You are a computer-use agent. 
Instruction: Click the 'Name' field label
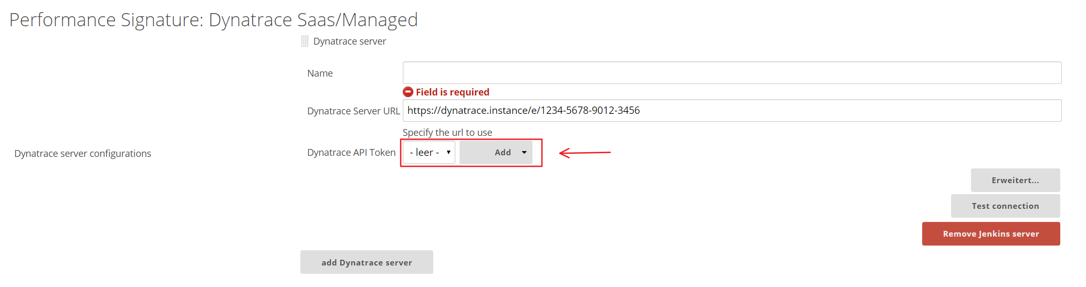320,73
